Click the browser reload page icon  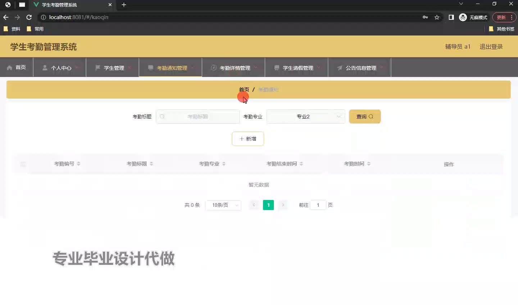tap(29, 17)
